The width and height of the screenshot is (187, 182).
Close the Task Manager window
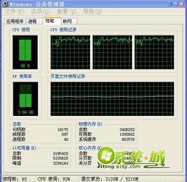coord(182,4)
